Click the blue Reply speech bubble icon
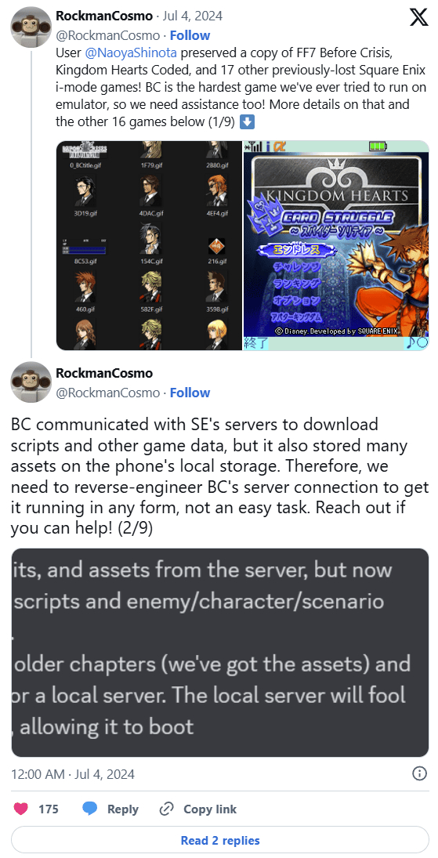The width and height of the screenshot is (438, 858). point(90,809)
